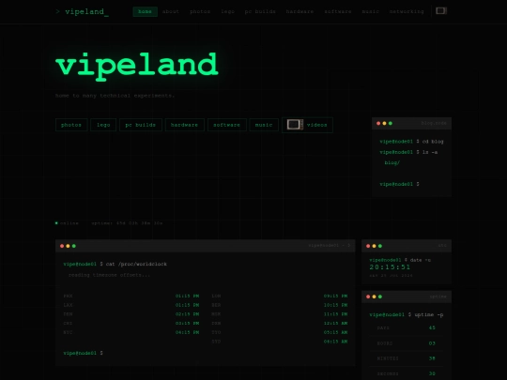Select the home tab in the navigation bar
This screenshot has height=380, width=507.
[145, 11]
